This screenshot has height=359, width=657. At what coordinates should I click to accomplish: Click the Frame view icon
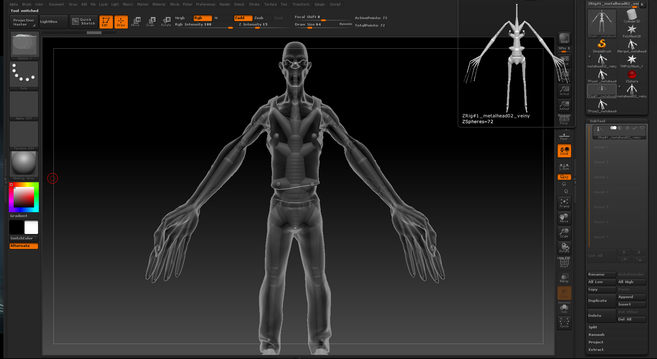(x=564, y=203)
